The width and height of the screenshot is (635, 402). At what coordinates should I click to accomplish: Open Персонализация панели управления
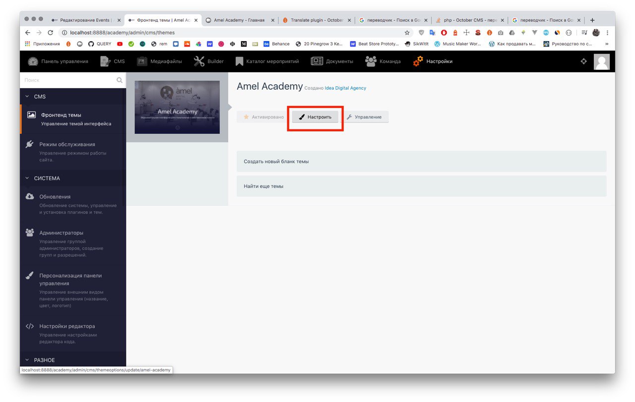pos(73,290)
